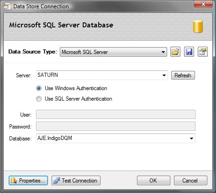Click into the User field
The width and height of the screenshot is (216, 193).
point(116,114)
